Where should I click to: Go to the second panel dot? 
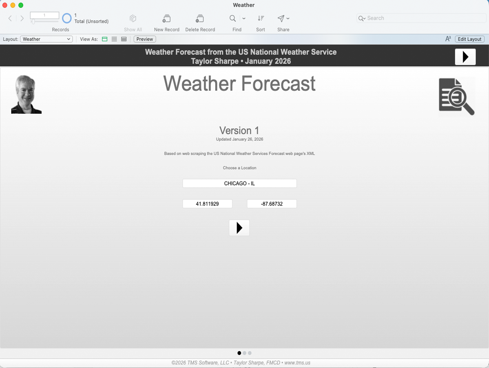(244, 353)
